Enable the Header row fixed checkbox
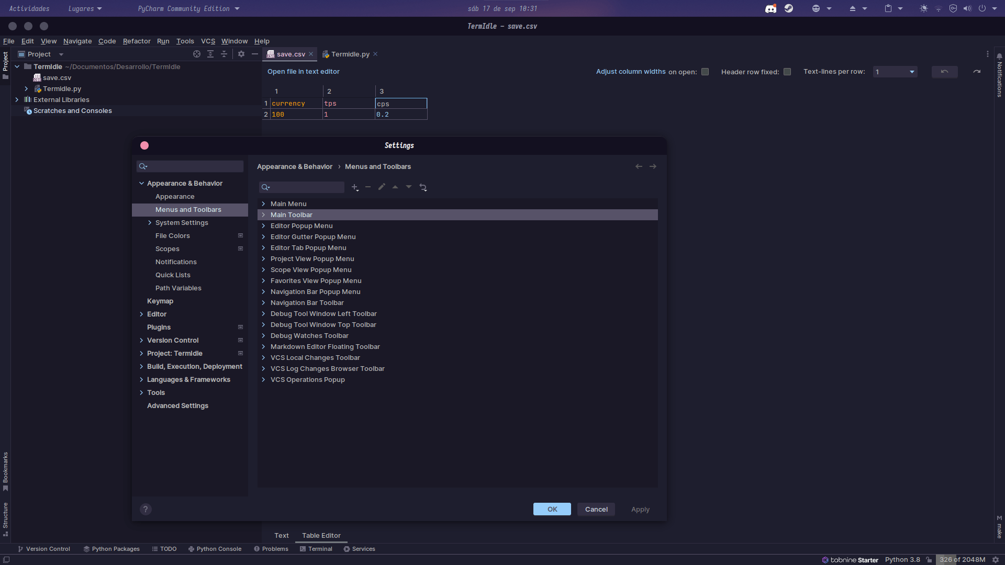The image size is (1005, 565). coord(787,72)
